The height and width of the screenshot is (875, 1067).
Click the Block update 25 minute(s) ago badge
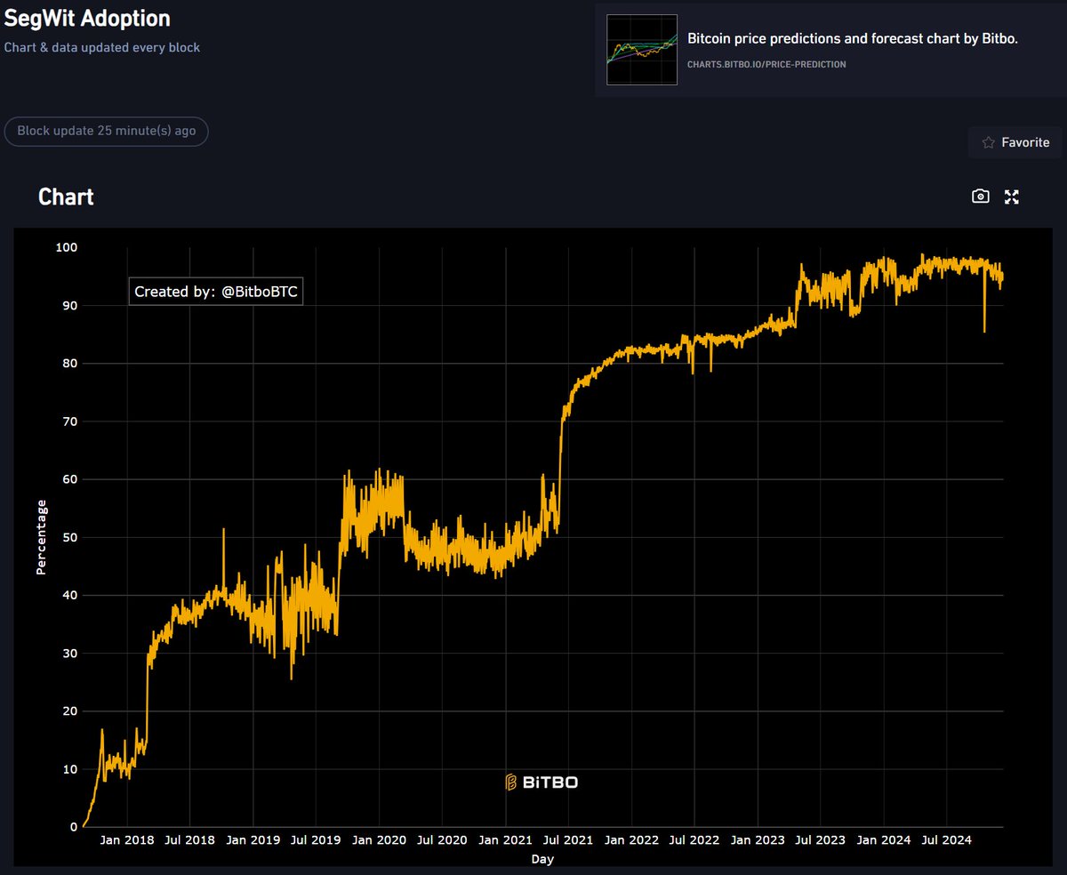coord(107,131)
